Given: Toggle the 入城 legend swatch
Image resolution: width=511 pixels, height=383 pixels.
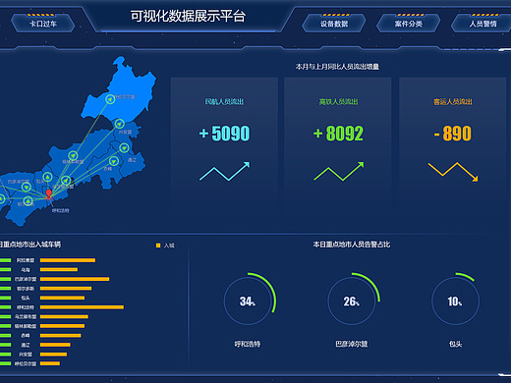Looking at the screenshot, I should tap(158, 246).
